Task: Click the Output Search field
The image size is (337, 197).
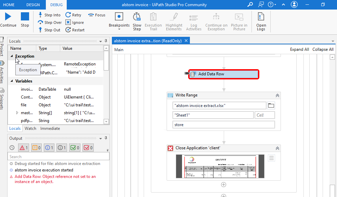Action: click(x=59, y=156)
